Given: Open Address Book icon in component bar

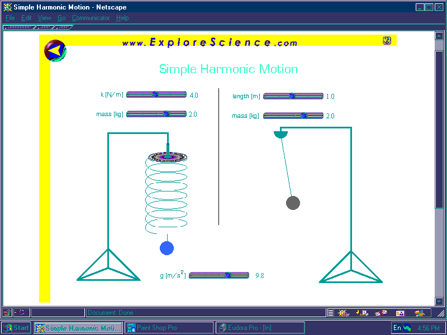Looking at the screenshot, I should [400, 313].
